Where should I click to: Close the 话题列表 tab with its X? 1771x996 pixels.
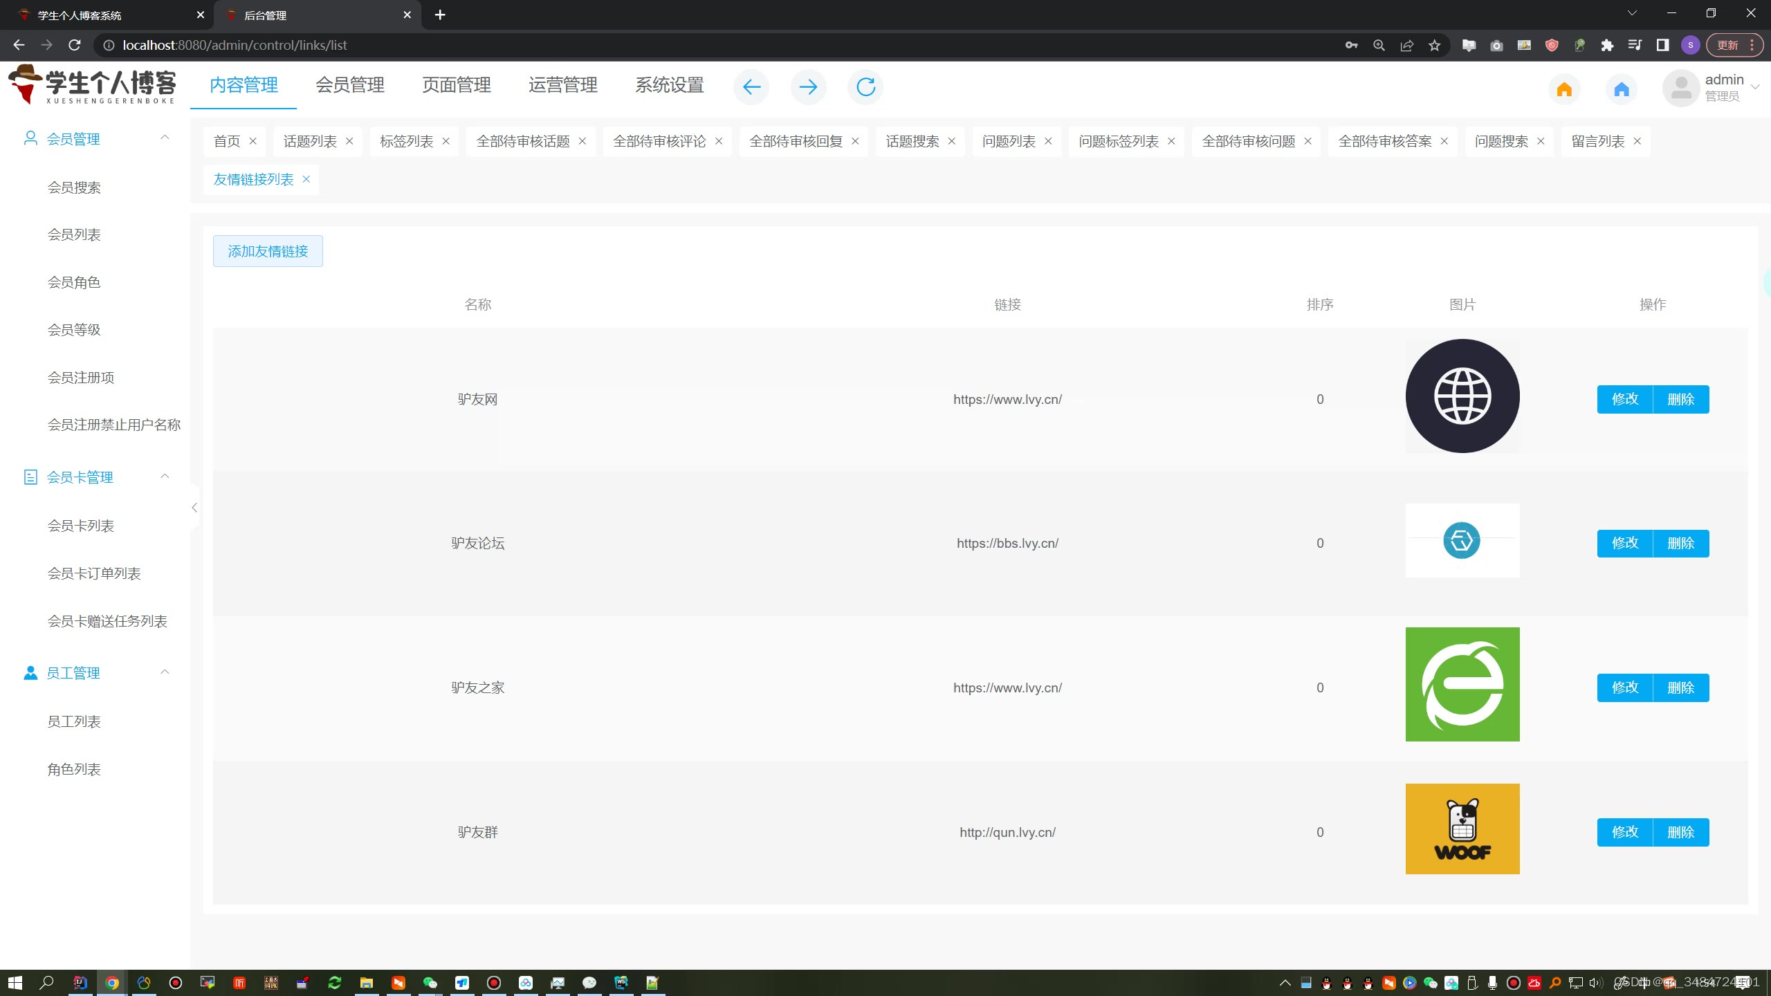(x=349, y=141)
